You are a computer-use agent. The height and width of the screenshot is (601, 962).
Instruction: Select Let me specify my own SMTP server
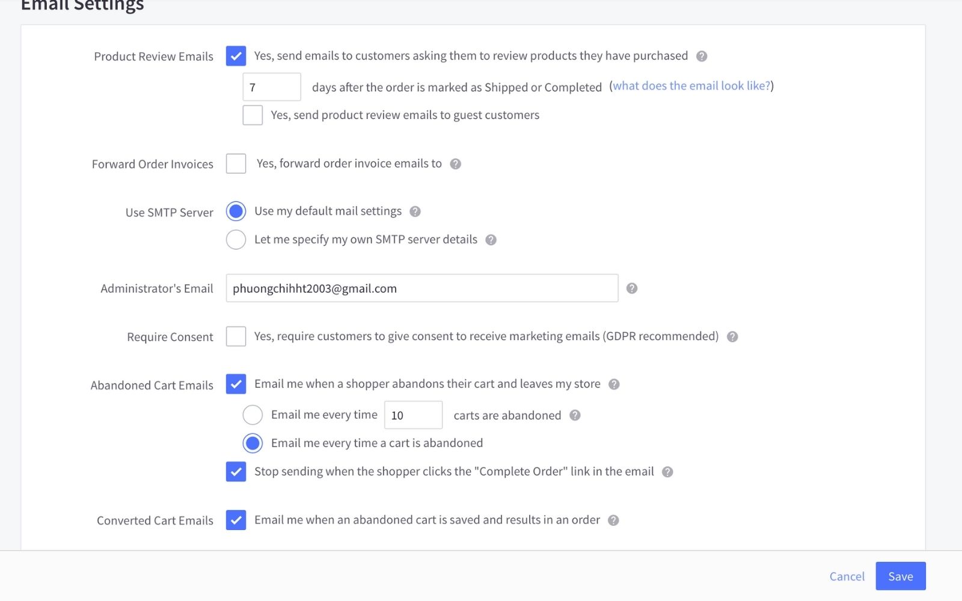[236, 239]
